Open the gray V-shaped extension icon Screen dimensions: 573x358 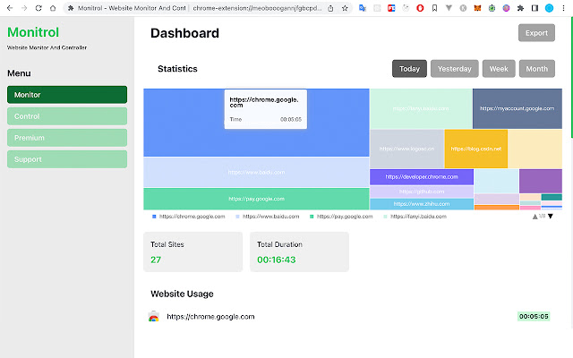[449, 8]
